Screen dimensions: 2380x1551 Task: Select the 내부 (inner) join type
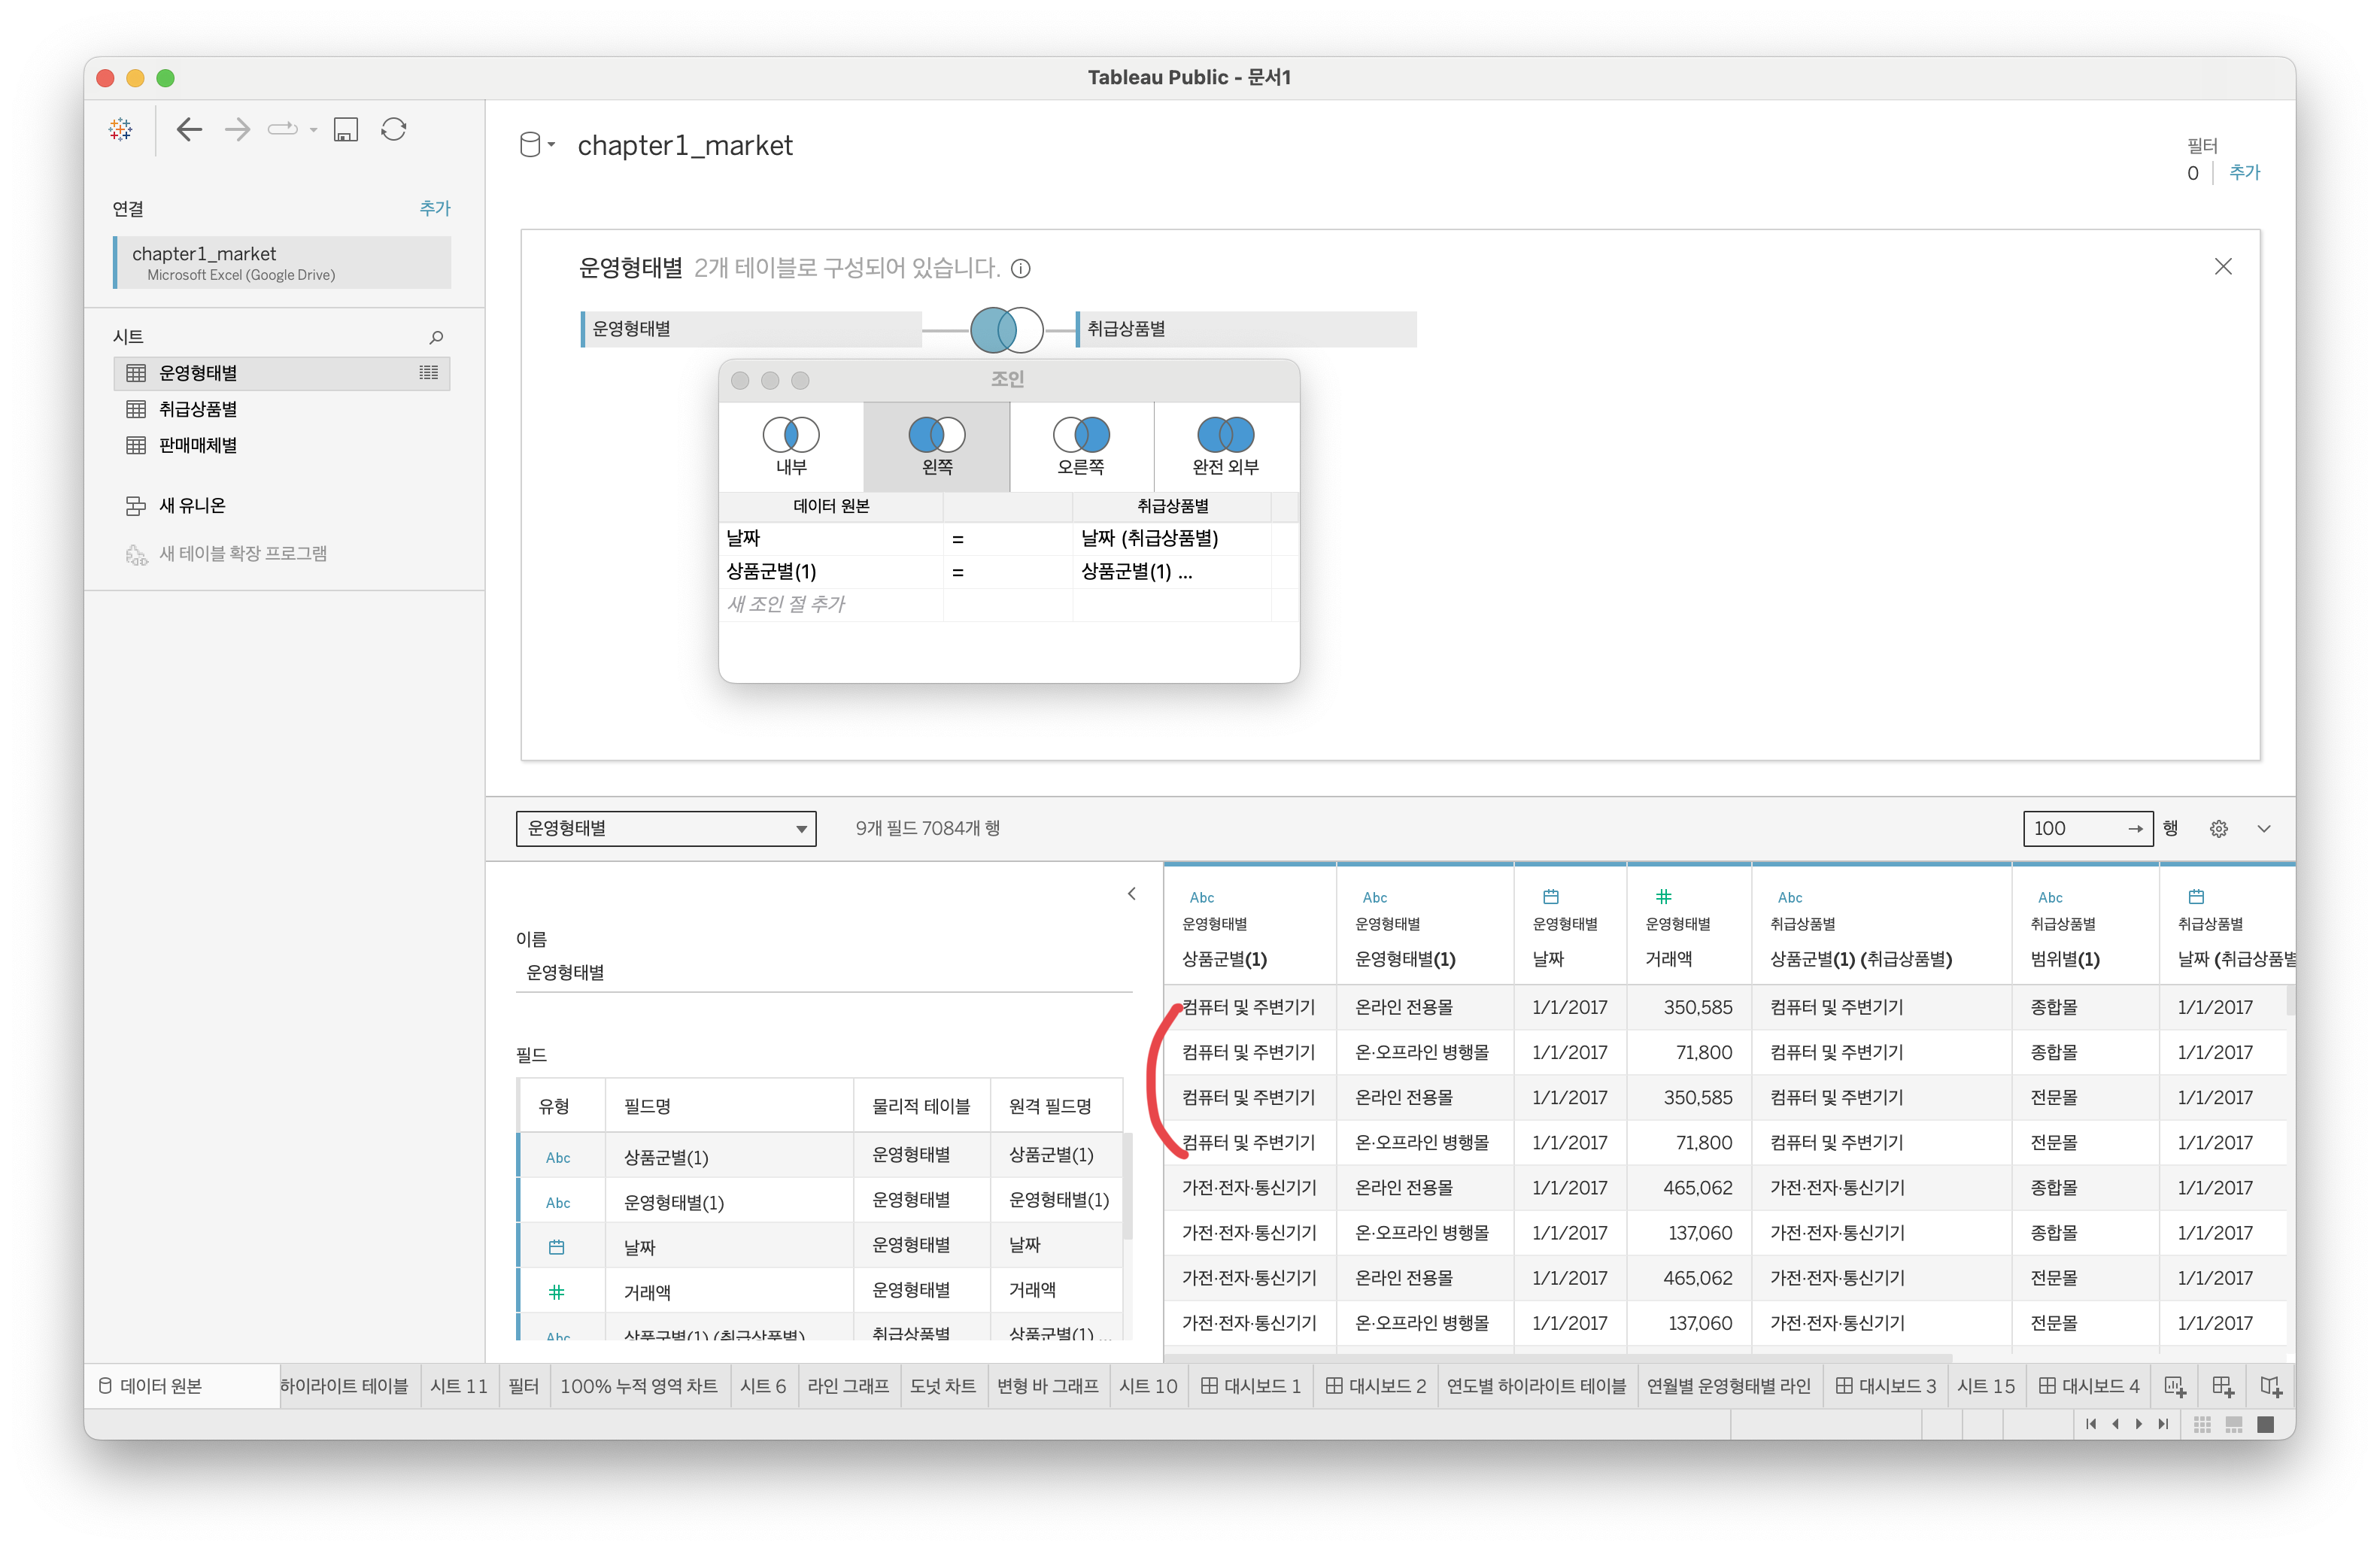point(791,446)
